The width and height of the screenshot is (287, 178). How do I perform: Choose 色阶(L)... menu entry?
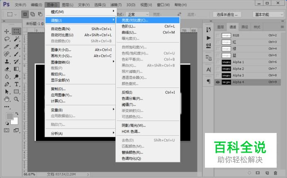click(148, 26)
